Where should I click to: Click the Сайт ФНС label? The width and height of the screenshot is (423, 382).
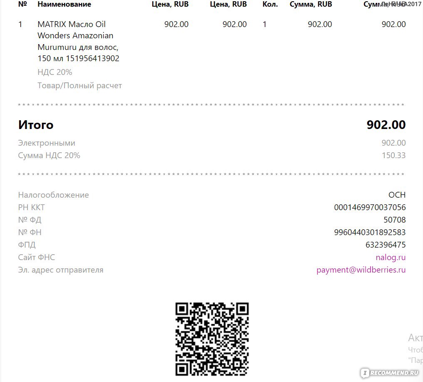pyautogui.click(x=37, y=257)
